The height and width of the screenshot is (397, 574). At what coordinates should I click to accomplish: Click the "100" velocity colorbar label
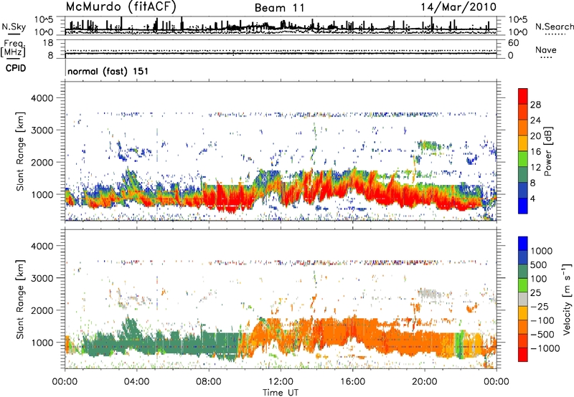(538, 279)
